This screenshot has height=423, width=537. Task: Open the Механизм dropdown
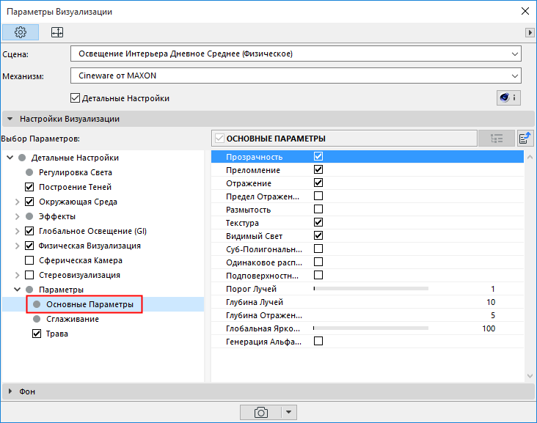click(296, 76)
